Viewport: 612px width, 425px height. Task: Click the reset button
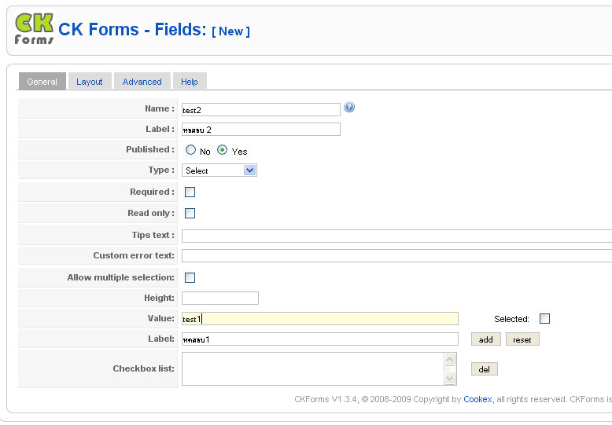pos(522,339)
